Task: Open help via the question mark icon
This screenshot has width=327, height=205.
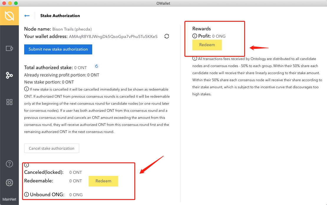Action: [x=9, y=164]
